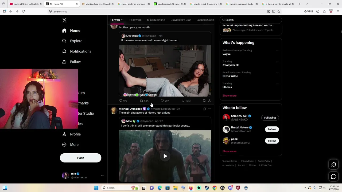Screen dimensions: 342x192
Task: Go back in browser navigation
Action: coord(11,11)
